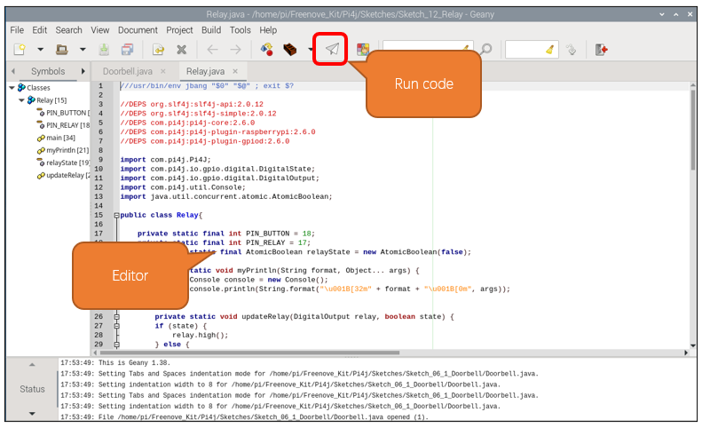Screen dimensions: 702x428
Task: Open the build actions dropdown arrow
Action: point(311,50)
